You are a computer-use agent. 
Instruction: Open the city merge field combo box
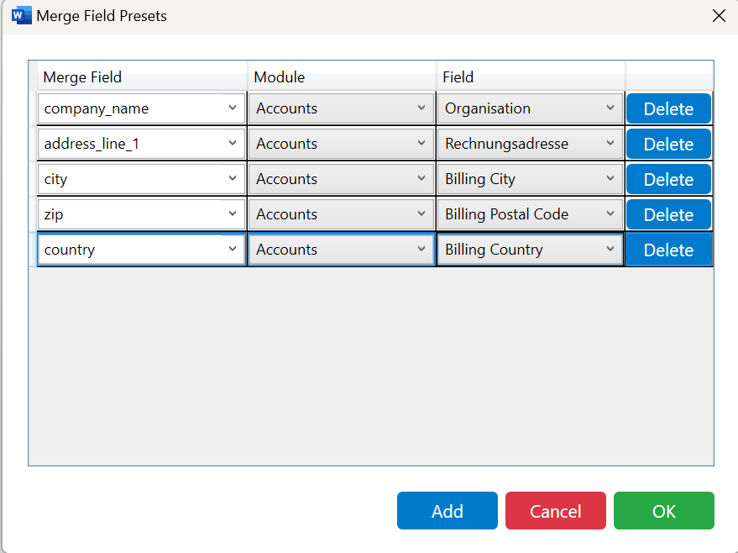point(141,179)
